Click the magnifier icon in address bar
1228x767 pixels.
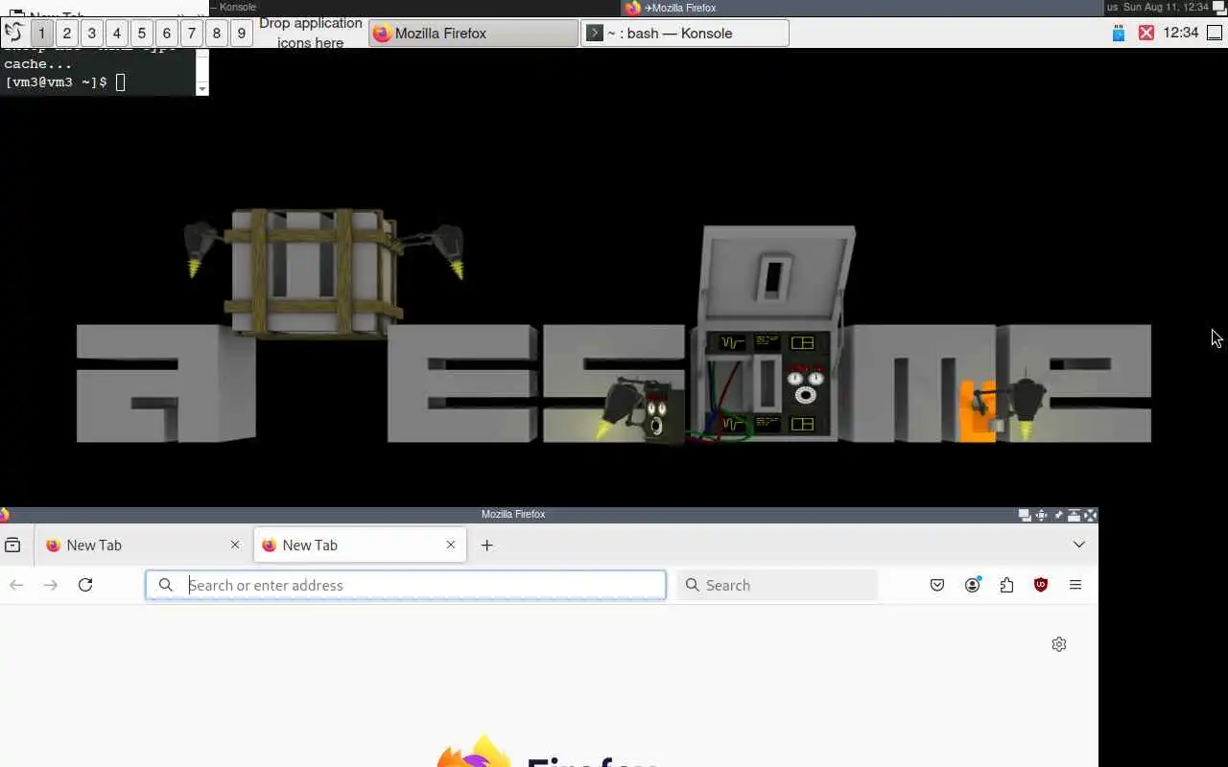(166, 585)
